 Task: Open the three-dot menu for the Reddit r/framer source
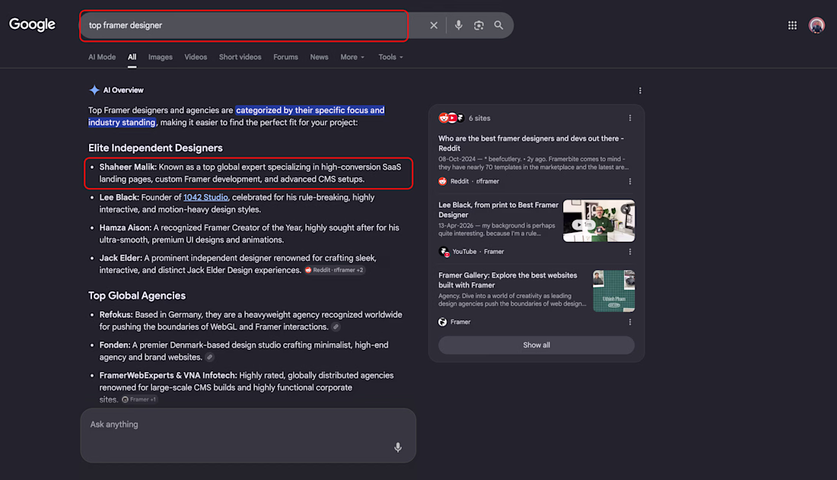[x=630, y=182]
